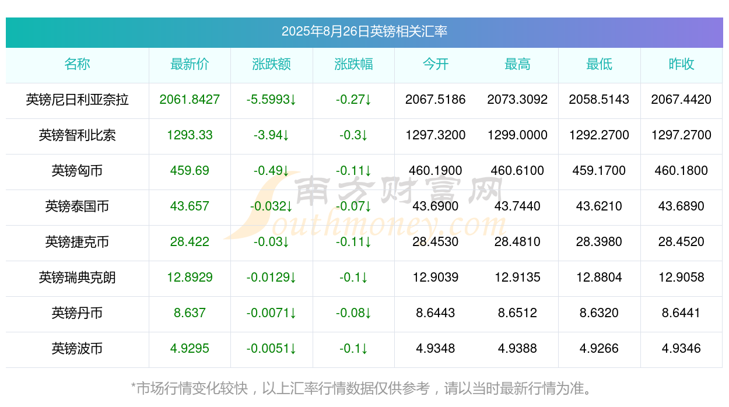Click the 英镑波币 row name
Image resolution: width=729 pixels, height=407 pixels.
coord(77,349)
